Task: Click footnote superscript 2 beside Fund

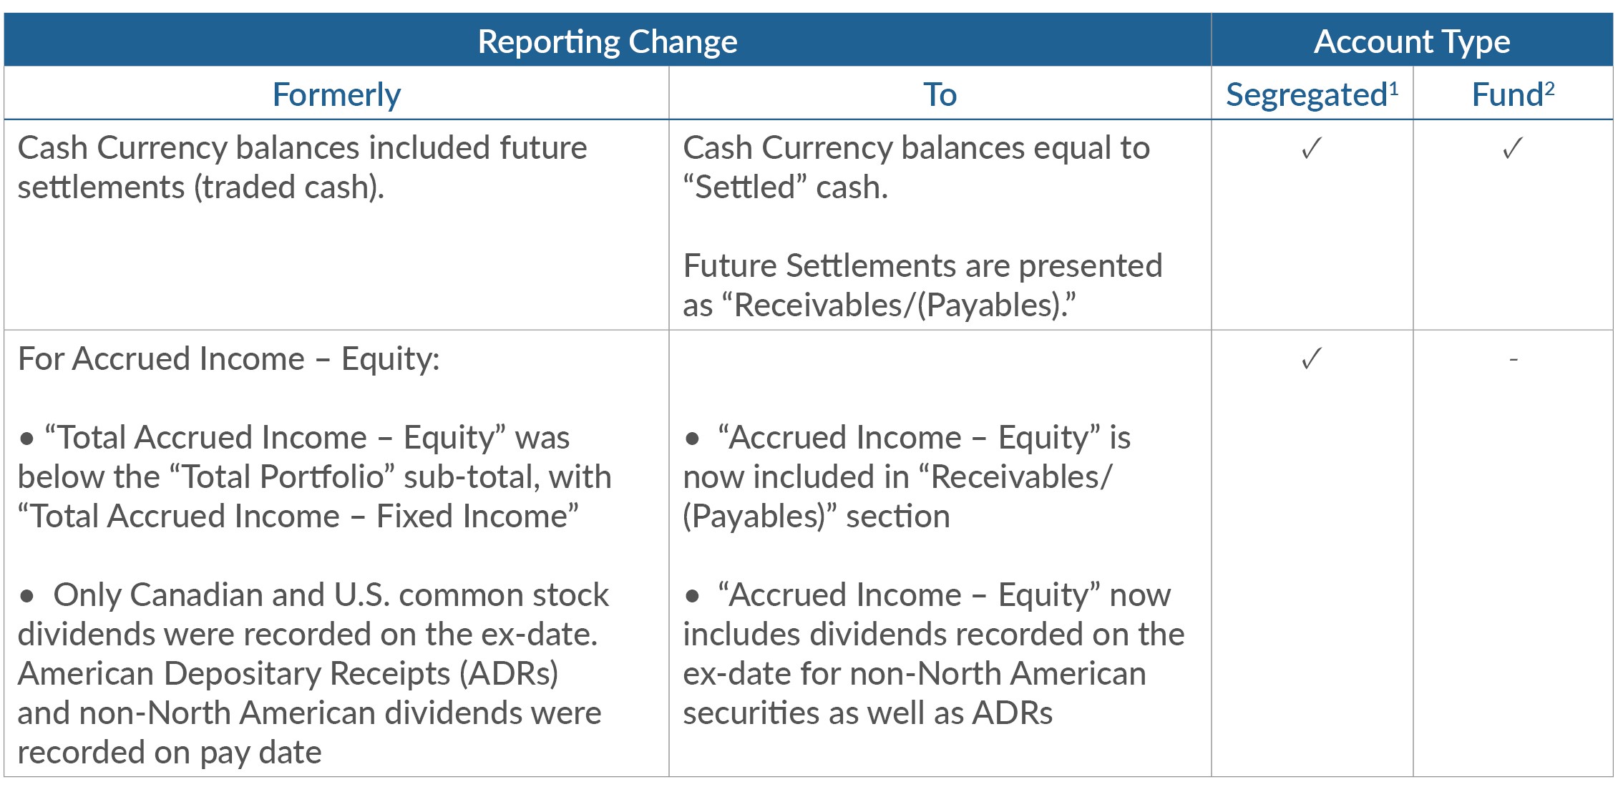Action: pos(1549,89)
